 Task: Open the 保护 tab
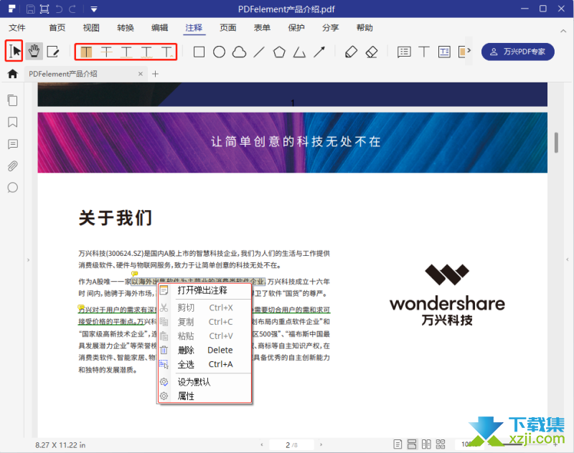pyautogui.click(x=296, y=28)
